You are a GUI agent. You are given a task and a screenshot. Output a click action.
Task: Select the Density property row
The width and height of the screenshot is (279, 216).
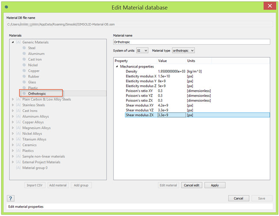(x=132, y=71)
